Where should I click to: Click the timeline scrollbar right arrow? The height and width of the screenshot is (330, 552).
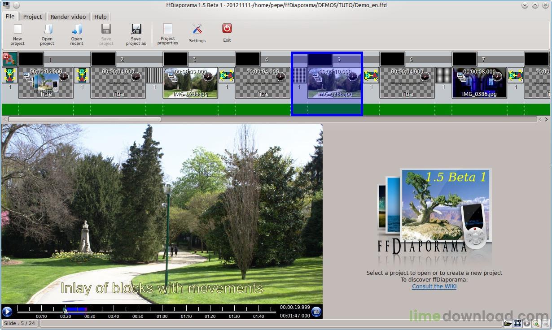(x=546, y=119)
